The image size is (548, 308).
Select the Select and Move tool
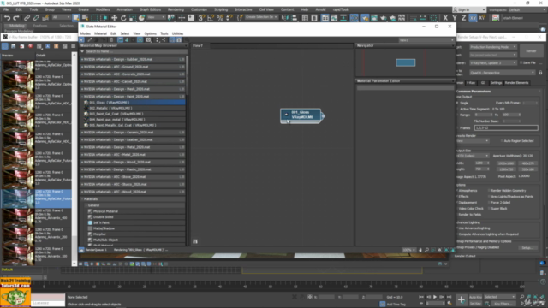(114, 18)
